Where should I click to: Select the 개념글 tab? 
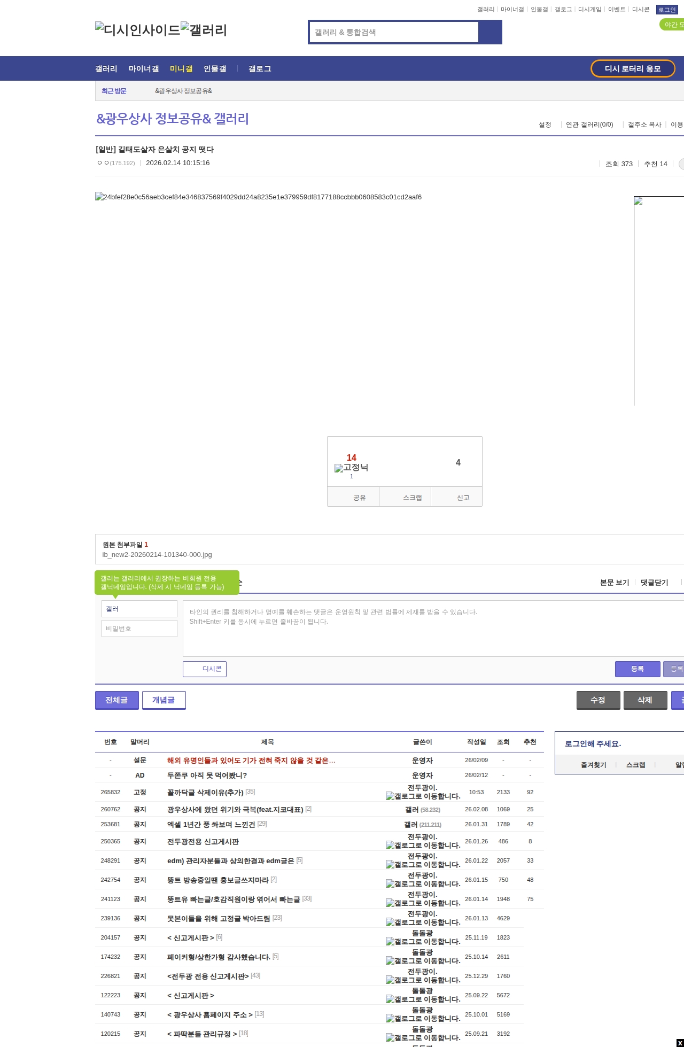(164, 700)
